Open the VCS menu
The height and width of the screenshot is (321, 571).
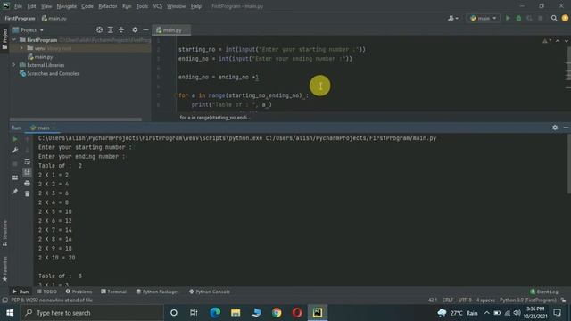(157, 6)
